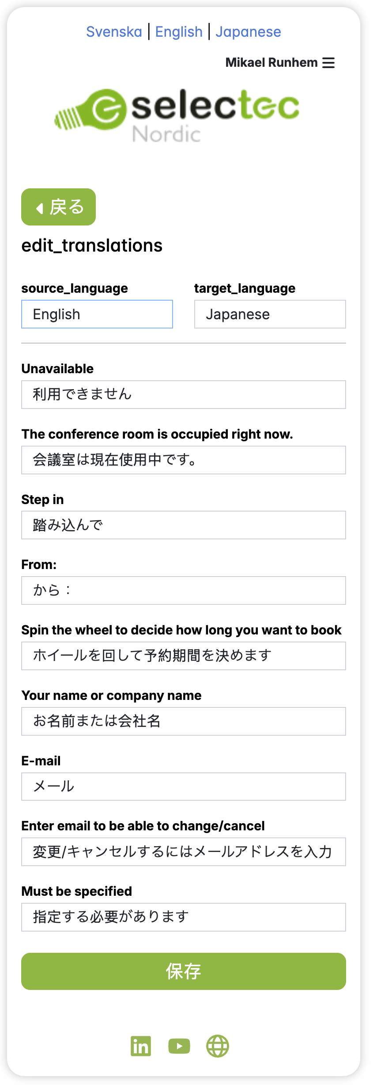
Task: Open the target_language dropdown
Action: tap(270, 314)
